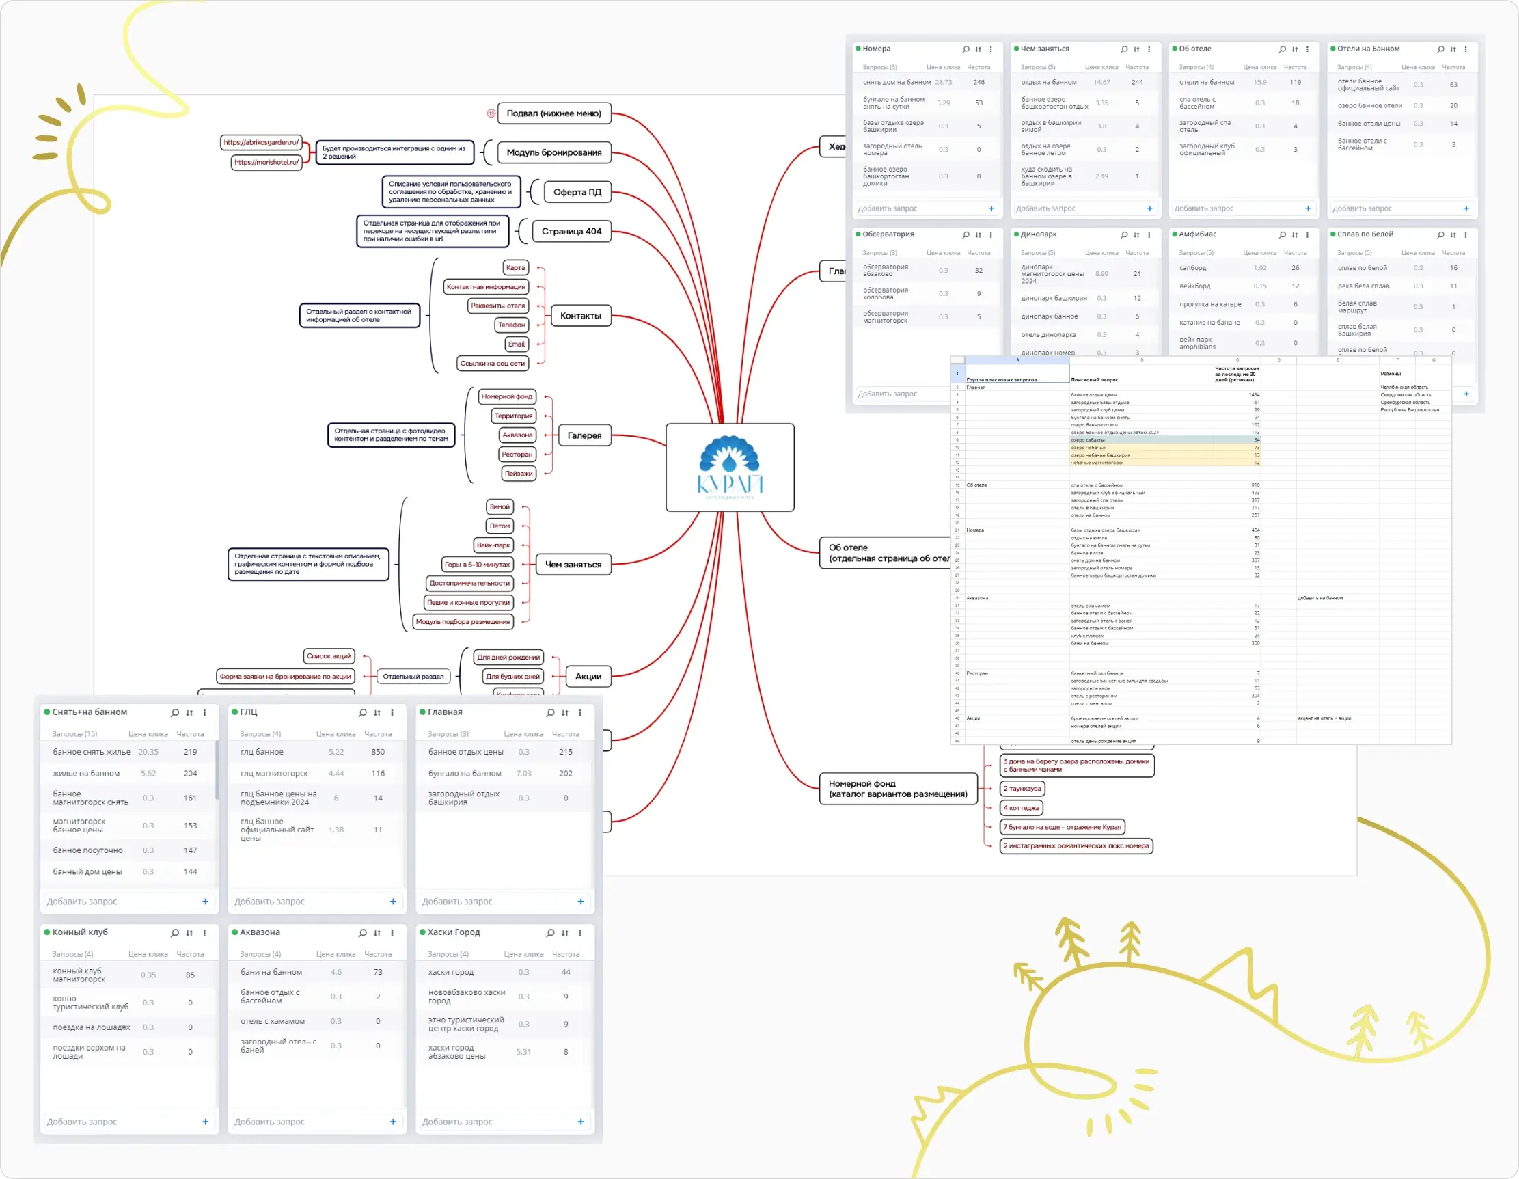This screenshot has width=1519, height=1179.
Task: Select the Контакты mind map node
Action: (581, 316)
